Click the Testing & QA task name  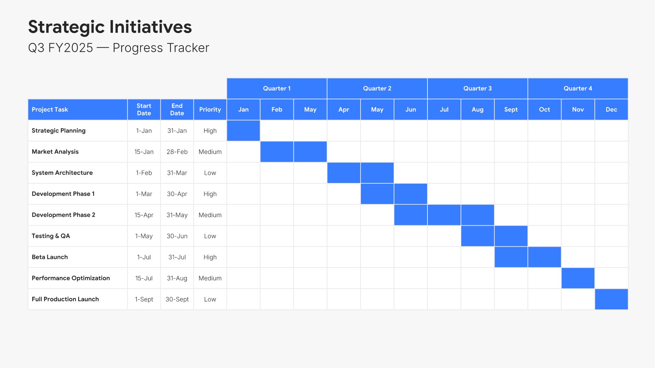coord(51,236)
